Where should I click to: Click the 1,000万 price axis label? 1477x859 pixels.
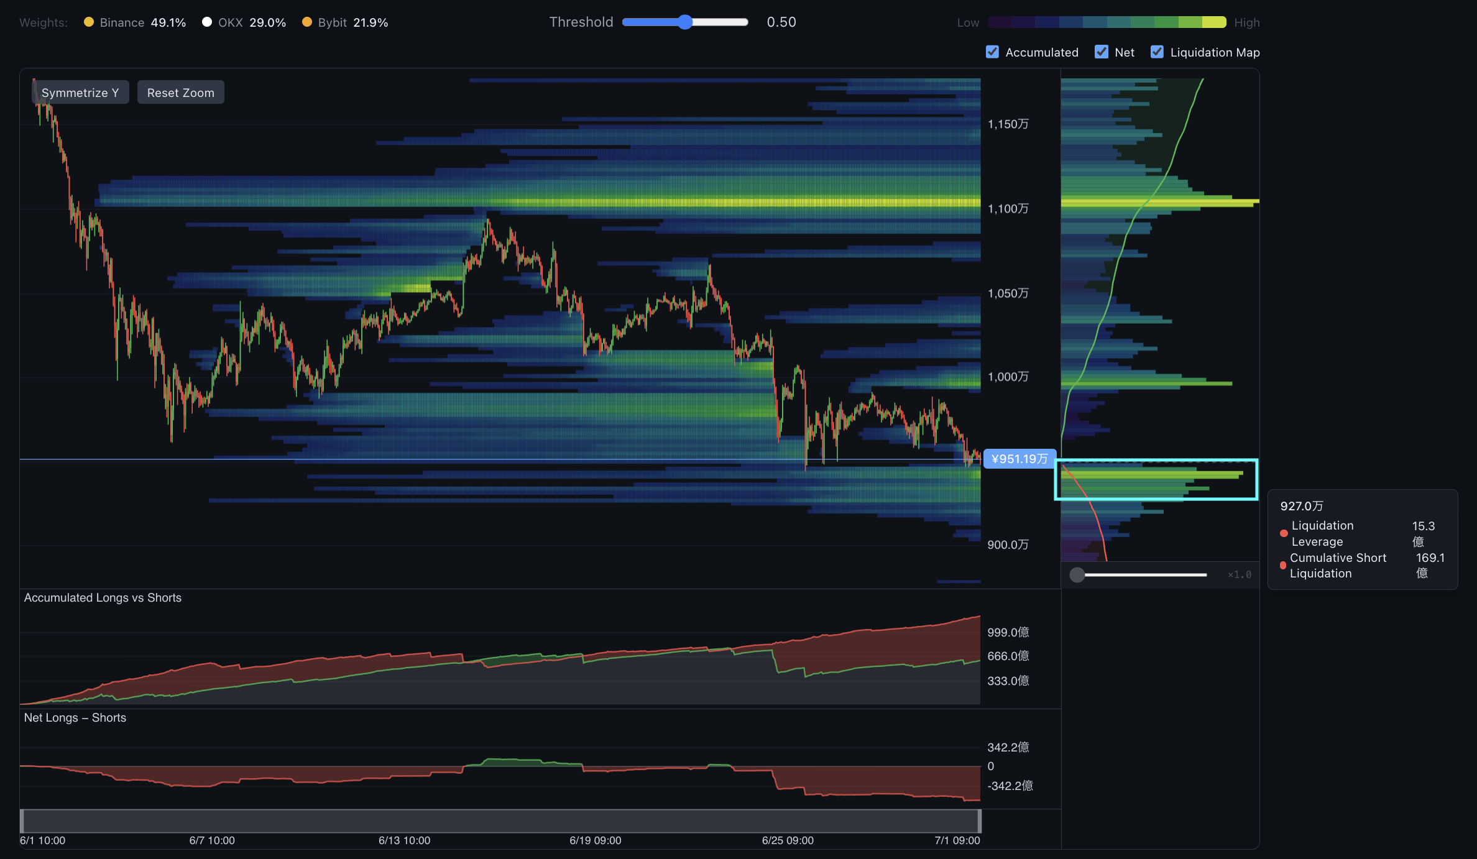(x=1008, y=377)
